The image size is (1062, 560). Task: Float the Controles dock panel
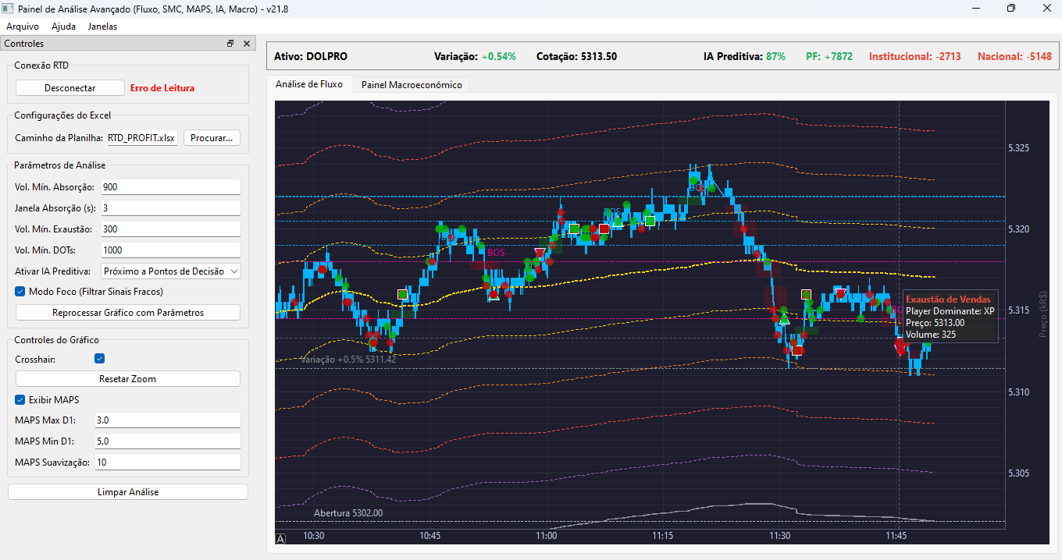pos(230,44)
